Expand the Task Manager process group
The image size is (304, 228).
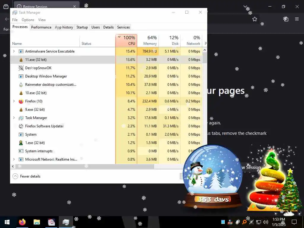pos(14,118)
